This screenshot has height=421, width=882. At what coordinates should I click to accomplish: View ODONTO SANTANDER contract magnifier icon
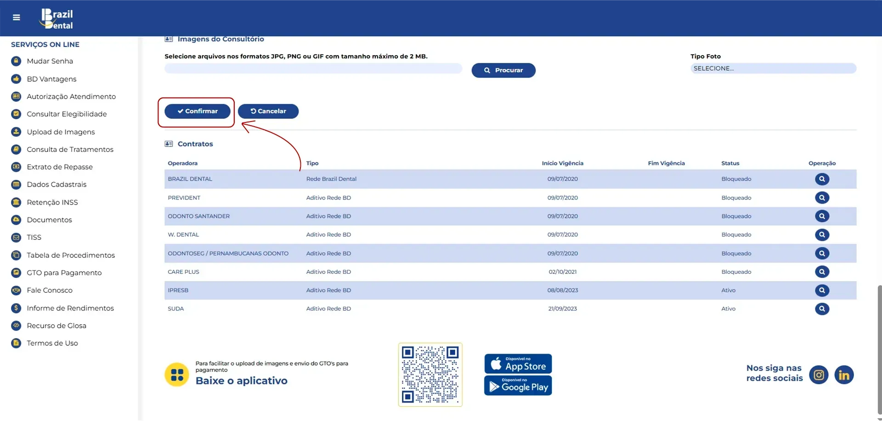[822, 216]
